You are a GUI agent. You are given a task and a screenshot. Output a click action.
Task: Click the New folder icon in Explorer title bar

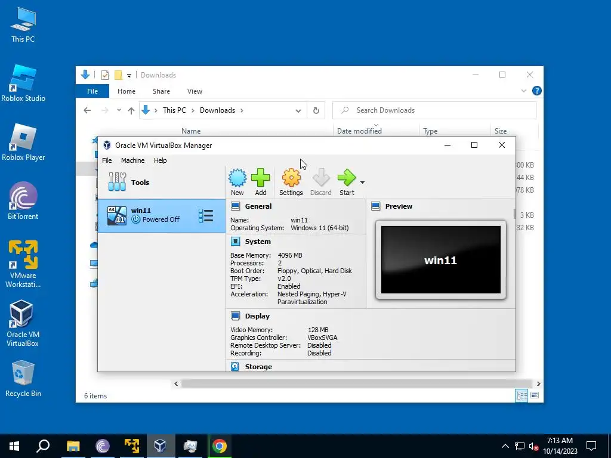118,75
